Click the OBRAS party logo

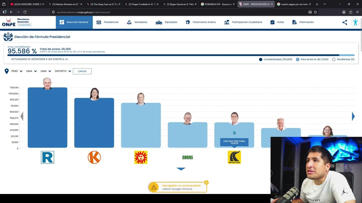188,157
